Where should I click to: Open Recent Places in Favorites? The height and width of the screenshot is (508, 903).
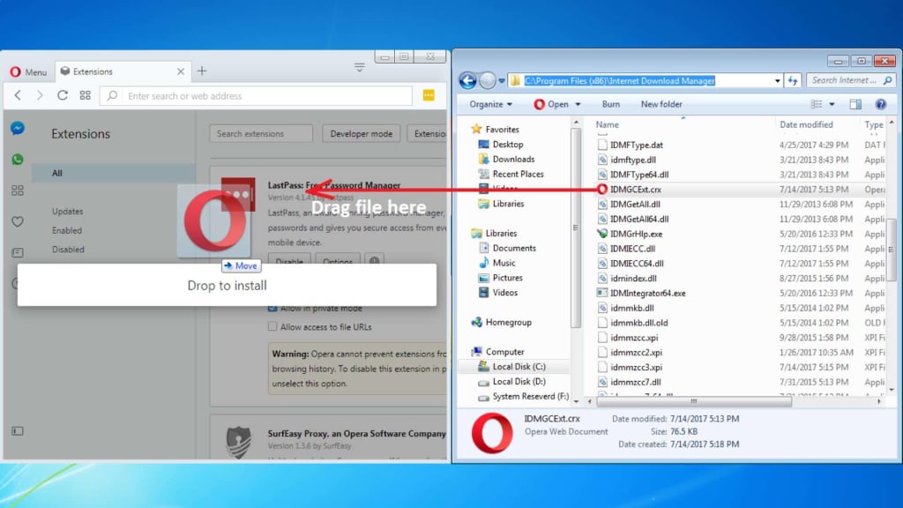[x=518, y=174]
